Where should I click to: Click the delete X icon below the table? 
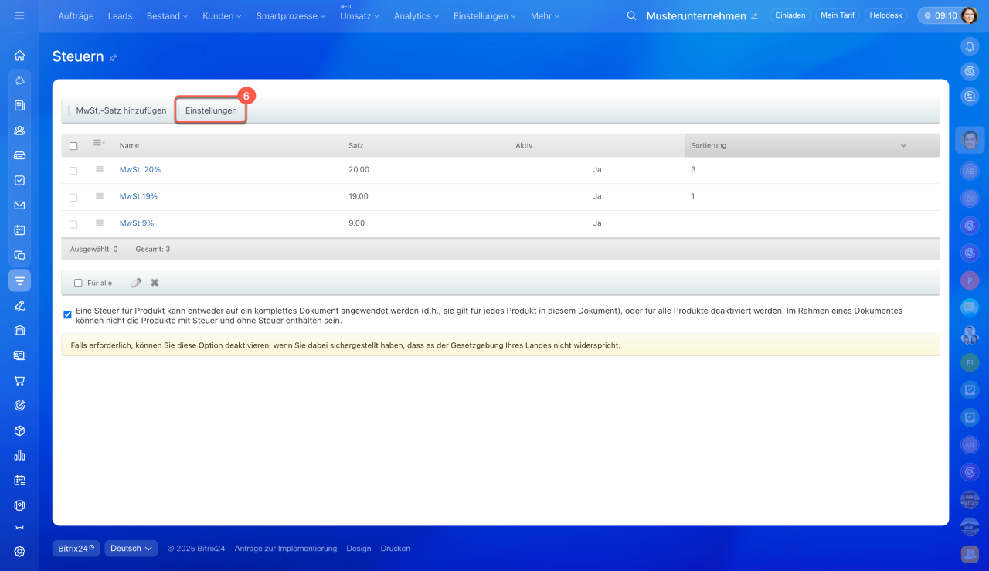(155, 283)
